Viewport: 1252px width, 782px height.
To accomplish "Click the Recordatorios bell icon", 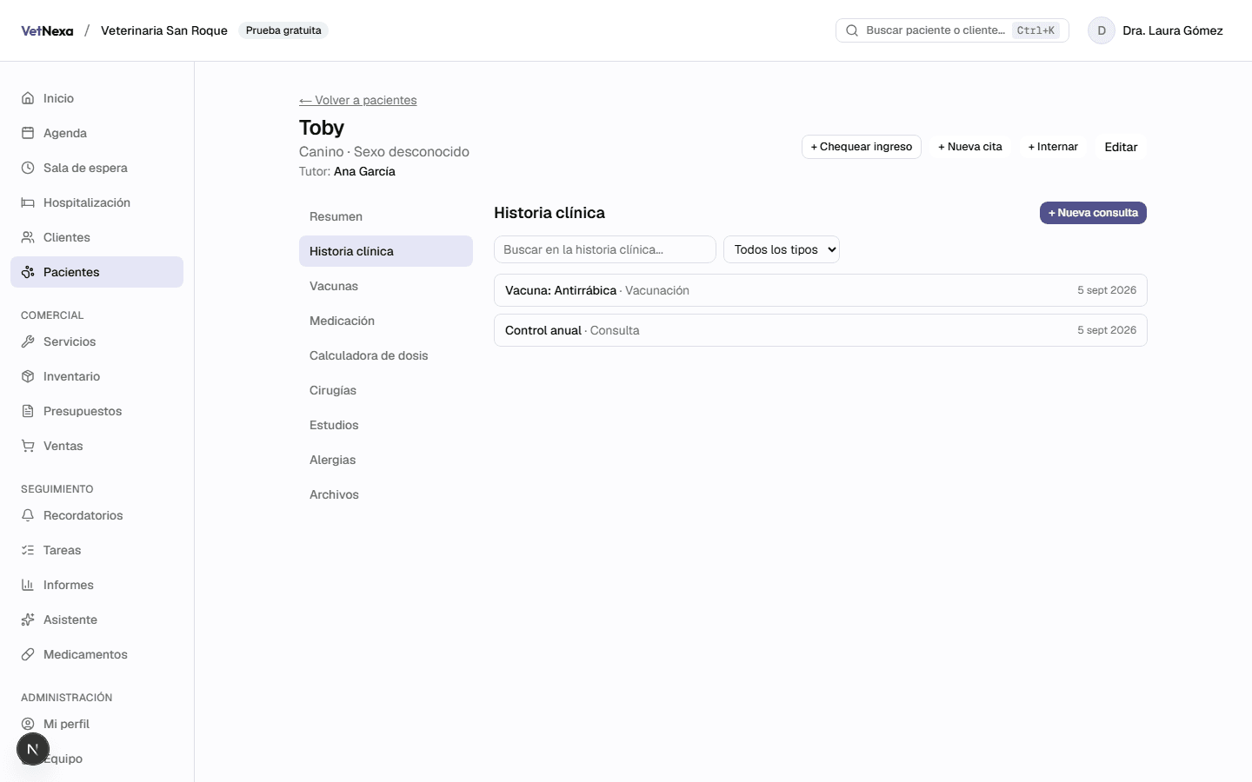I will click(x=28, y=515).
